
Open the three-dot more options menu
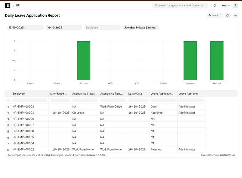pos(236,16)
